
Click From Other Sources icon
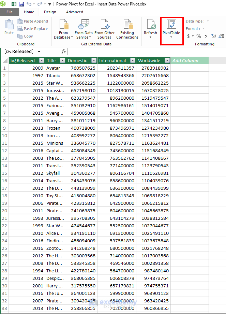(104, 25)
